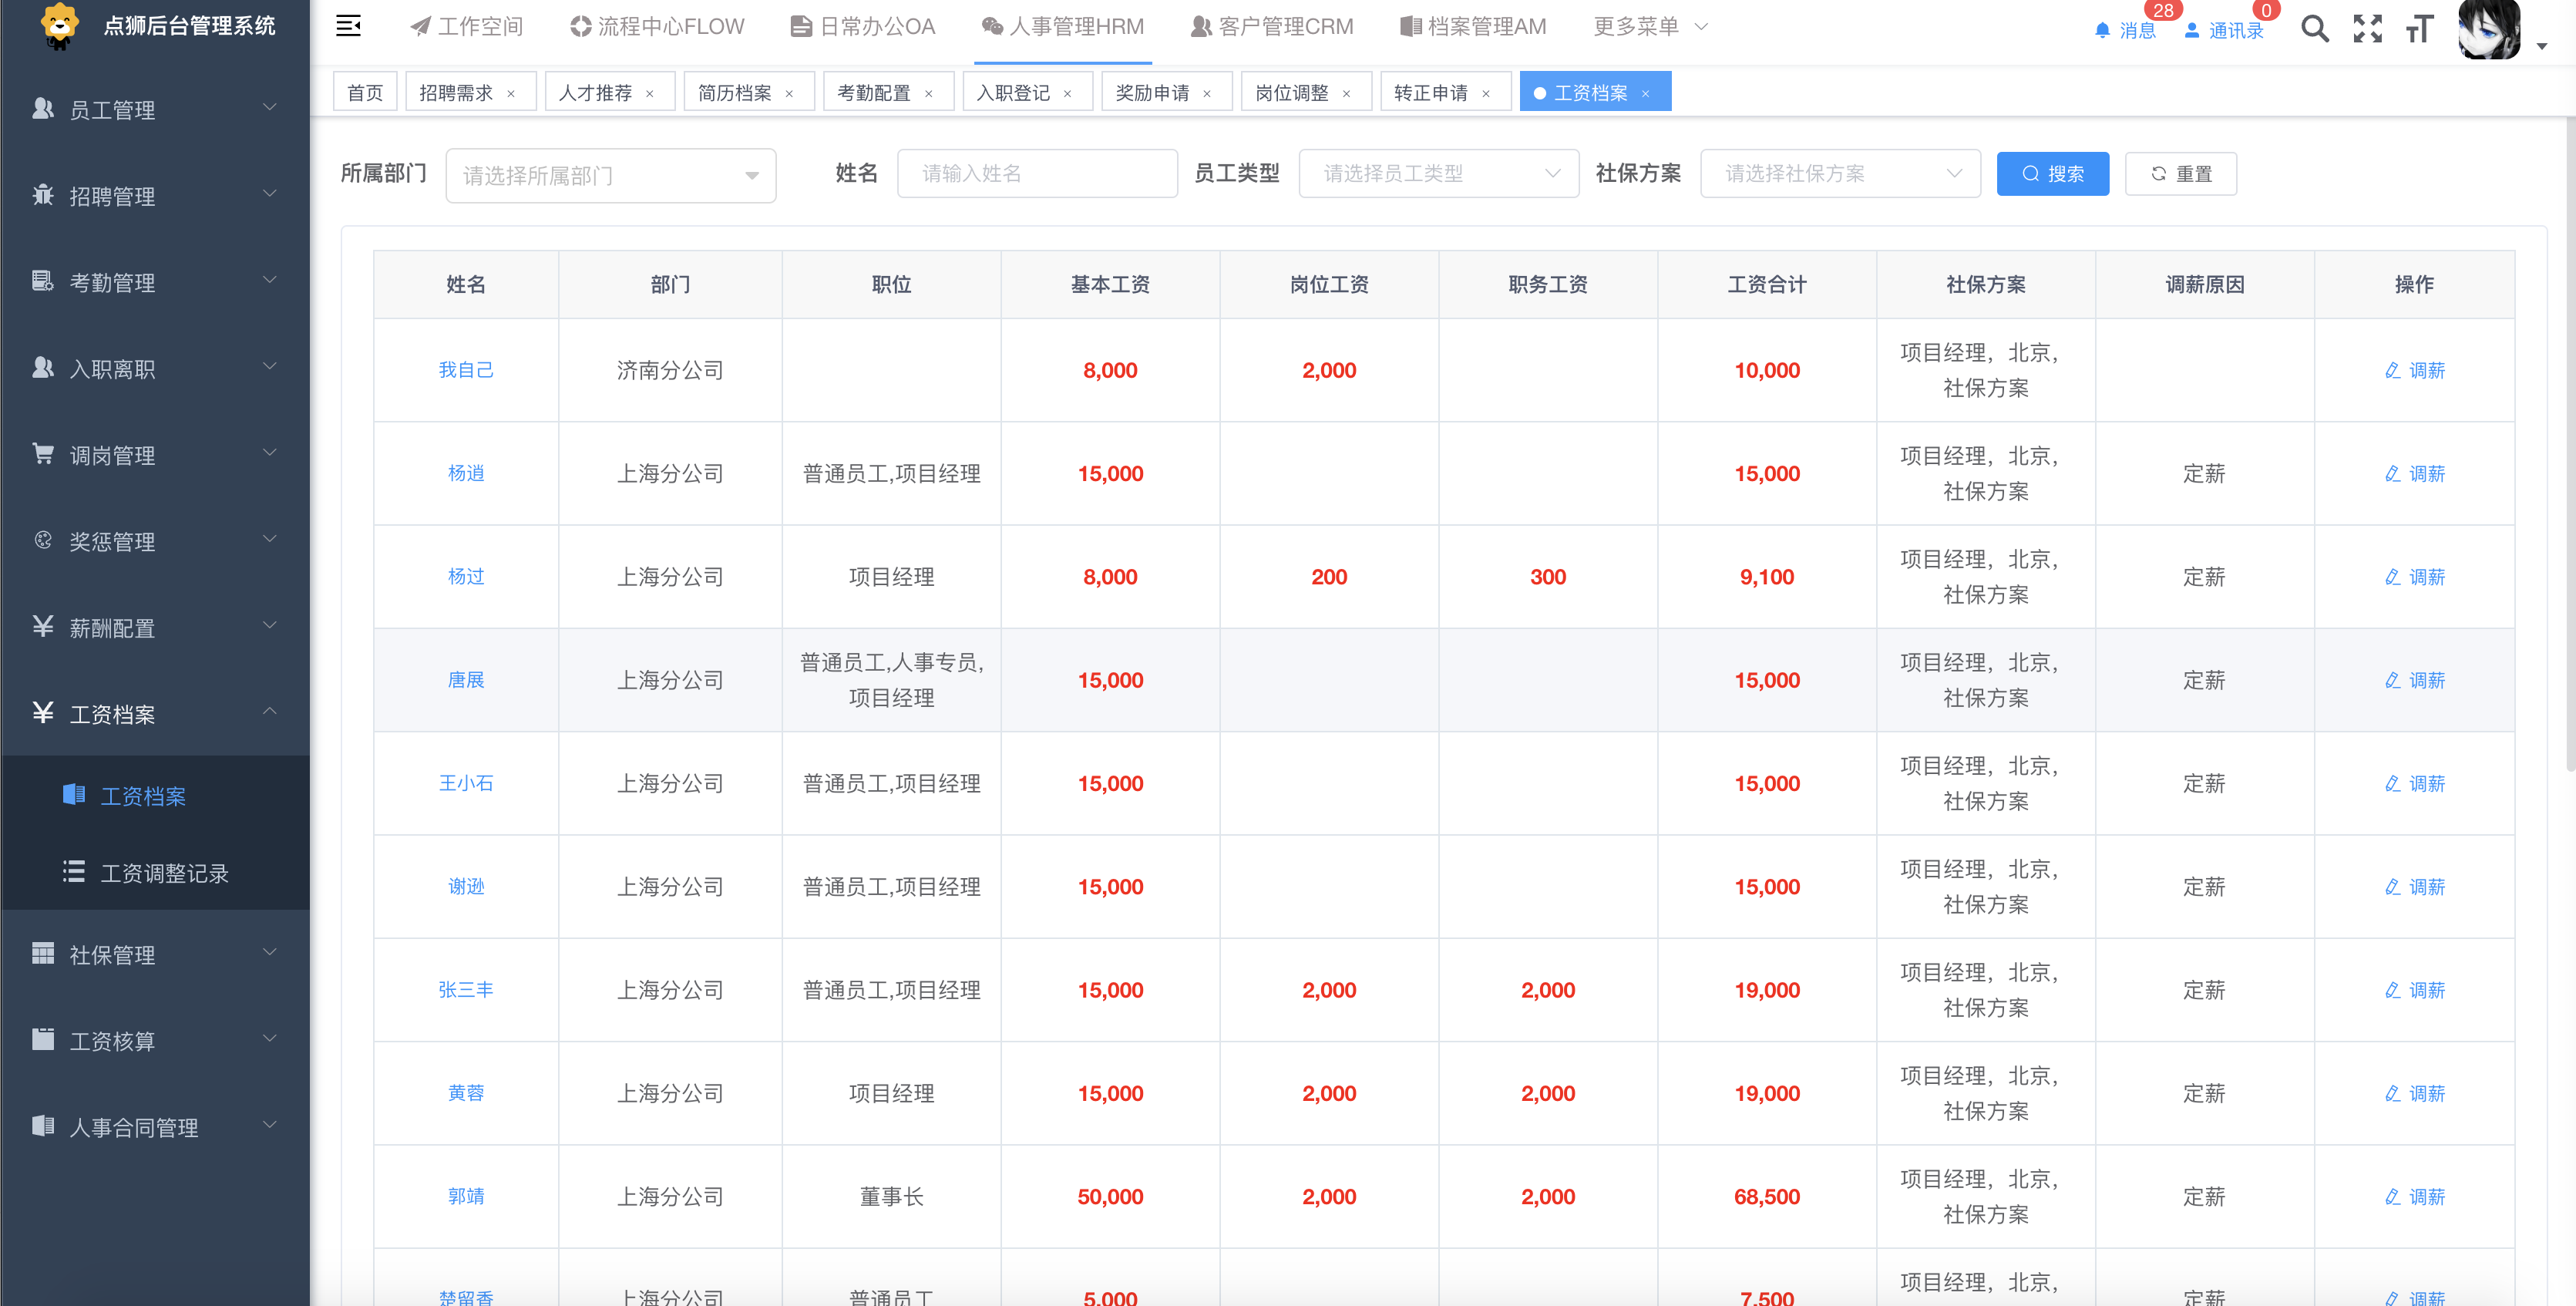Open employee 张三丰 name link
The image size is (2576, 1306).
coord(466,989)
